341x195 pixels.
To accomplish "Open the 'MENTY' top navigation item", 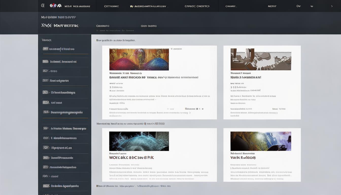I will [272, 6].
